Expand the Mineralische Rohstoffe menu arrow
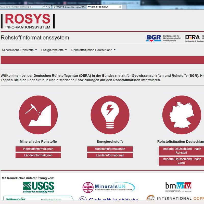The image size is (204, 204). tap(36, 50)
